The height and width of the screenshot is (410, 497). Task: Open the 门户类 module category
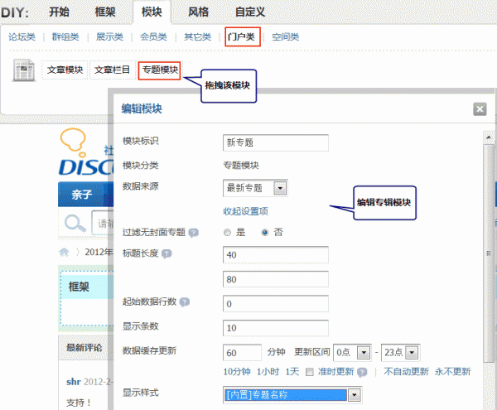coord(243,36)
